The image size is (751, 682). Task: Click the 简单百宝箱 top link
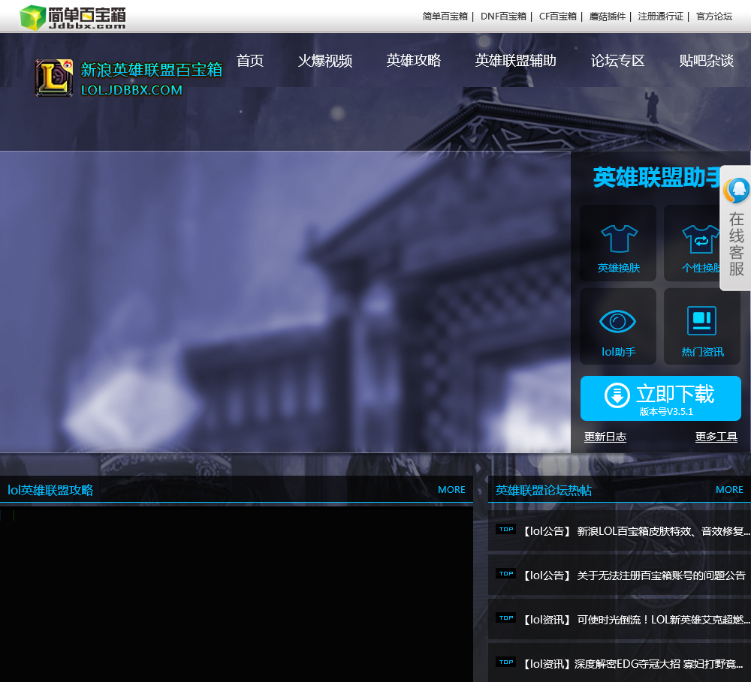[445, 17]
